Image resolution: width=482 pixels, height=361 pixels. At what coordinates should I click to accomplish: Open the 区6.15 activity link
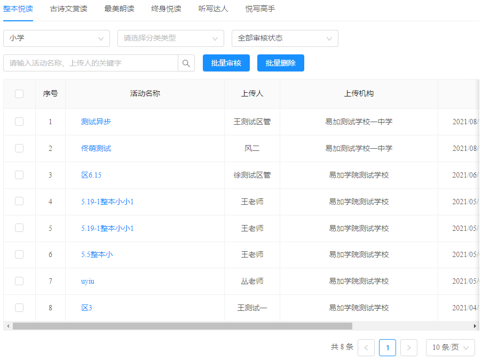[x=91, y=175]
